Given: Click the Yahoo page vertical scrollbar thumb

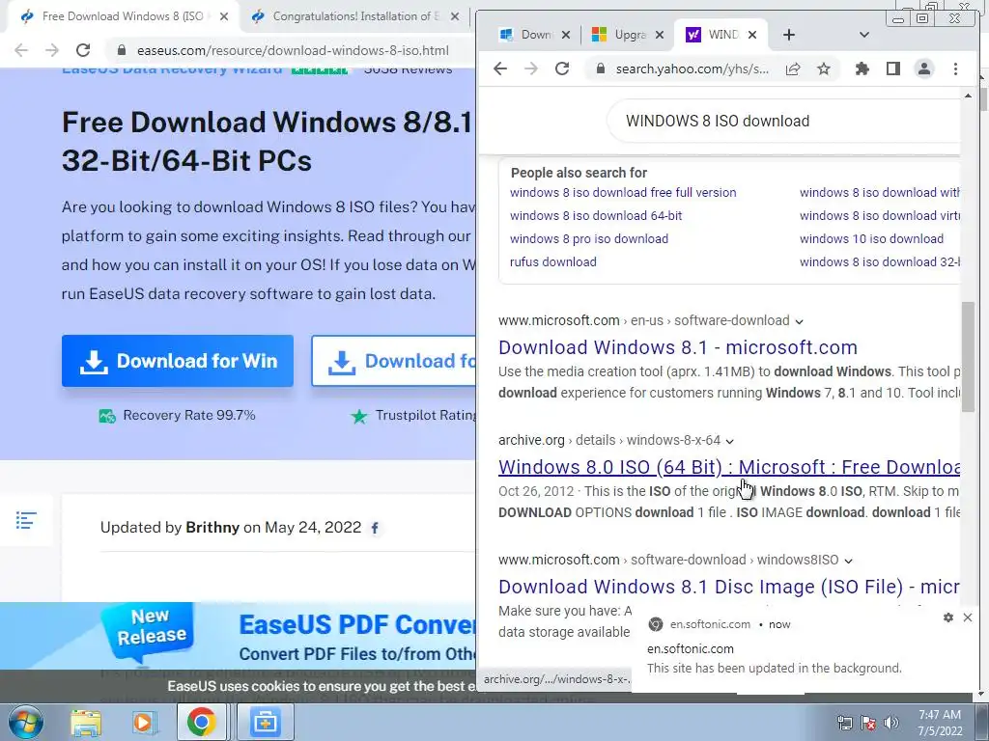Looking at the screenshot, I should click(968, 357).
